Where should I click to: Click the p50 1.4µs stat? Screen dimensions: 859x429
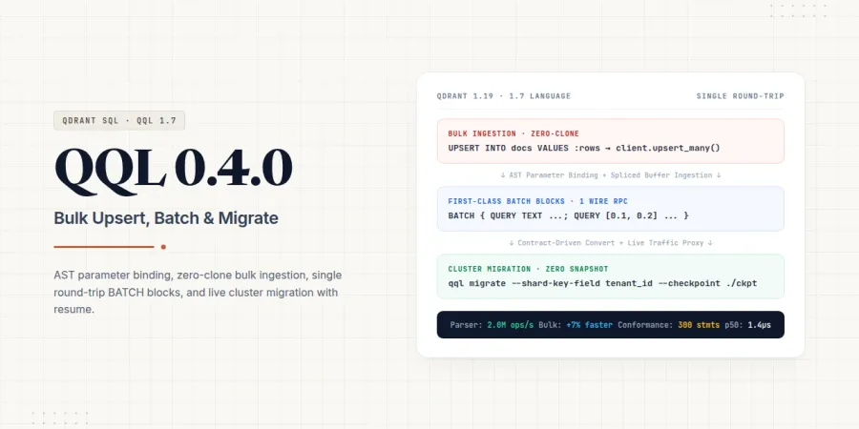[747, 325]
